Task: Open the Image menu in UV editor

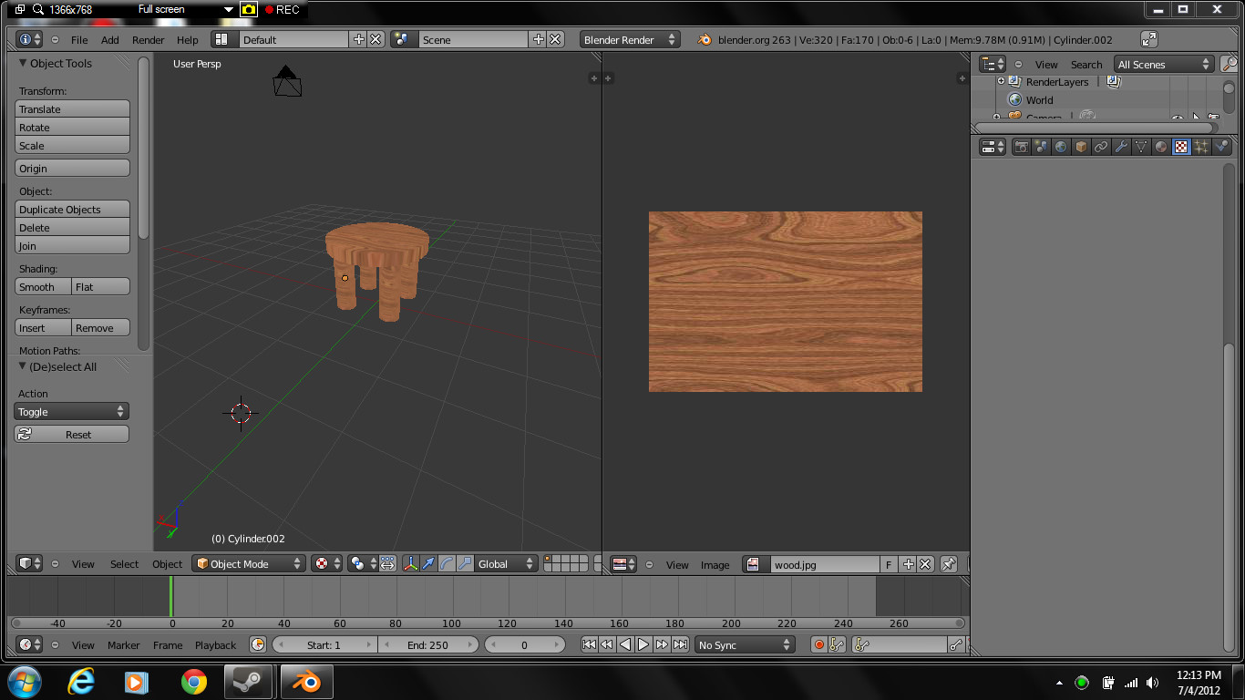Action: [x=715, y=565]
